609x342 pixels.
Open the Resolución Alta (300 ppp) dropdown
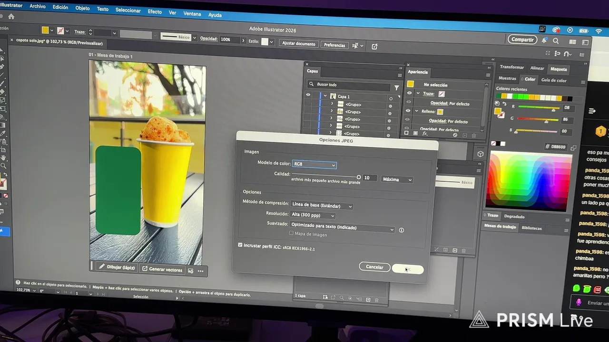[313, 215]
